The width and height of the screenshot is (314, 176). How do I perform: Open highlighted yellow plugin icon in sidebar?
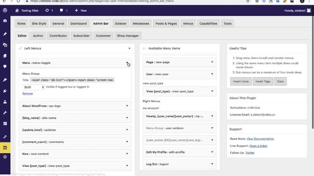click(x=5, y=148)
